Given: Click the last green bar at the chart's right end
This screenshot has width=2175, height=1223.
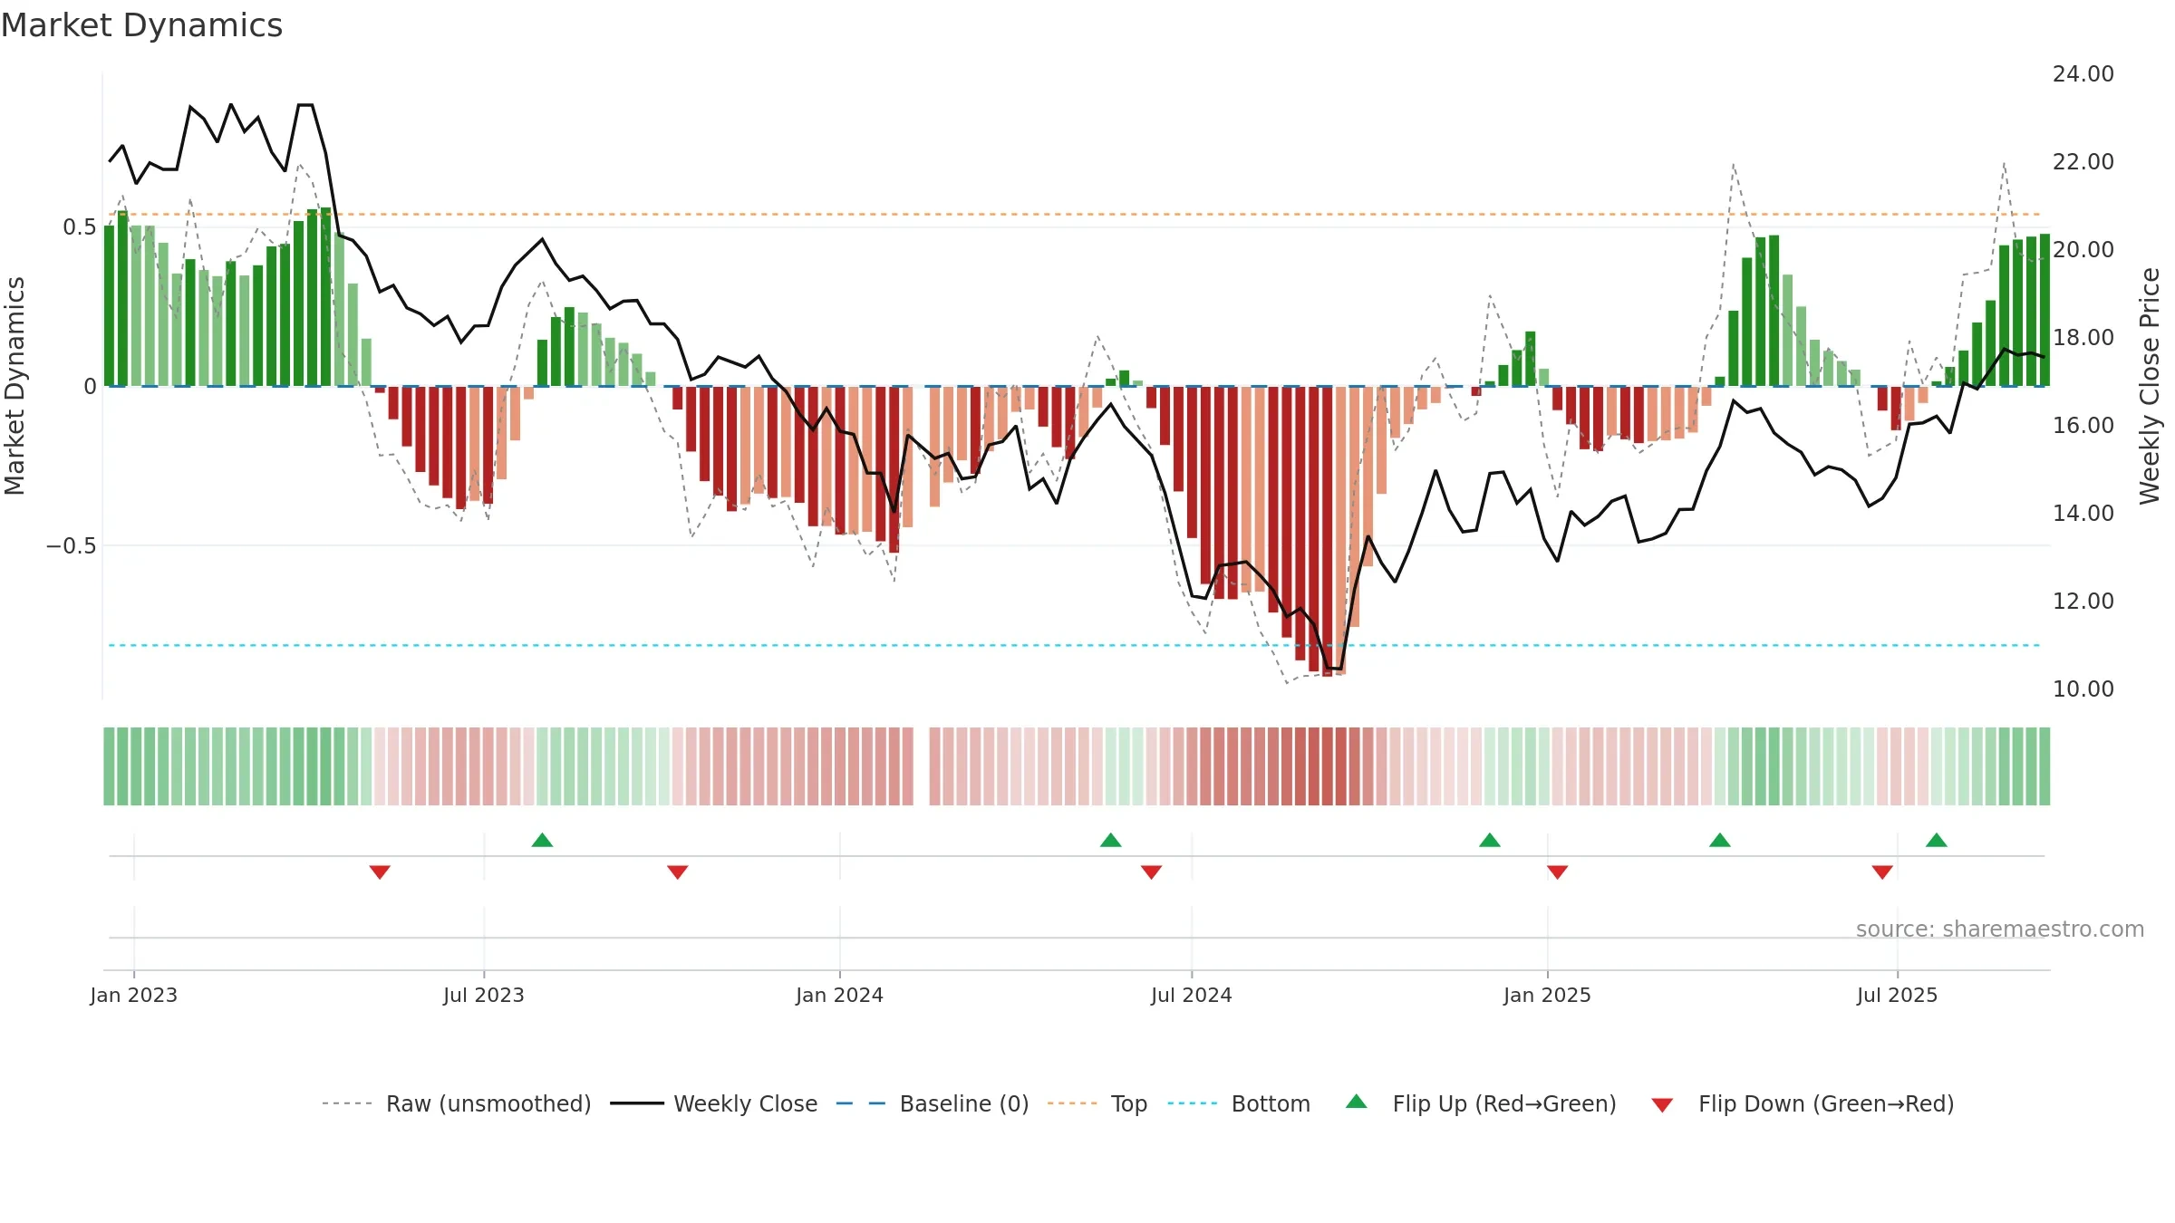Looking at the screenshot, I should tap(2045, 310).
